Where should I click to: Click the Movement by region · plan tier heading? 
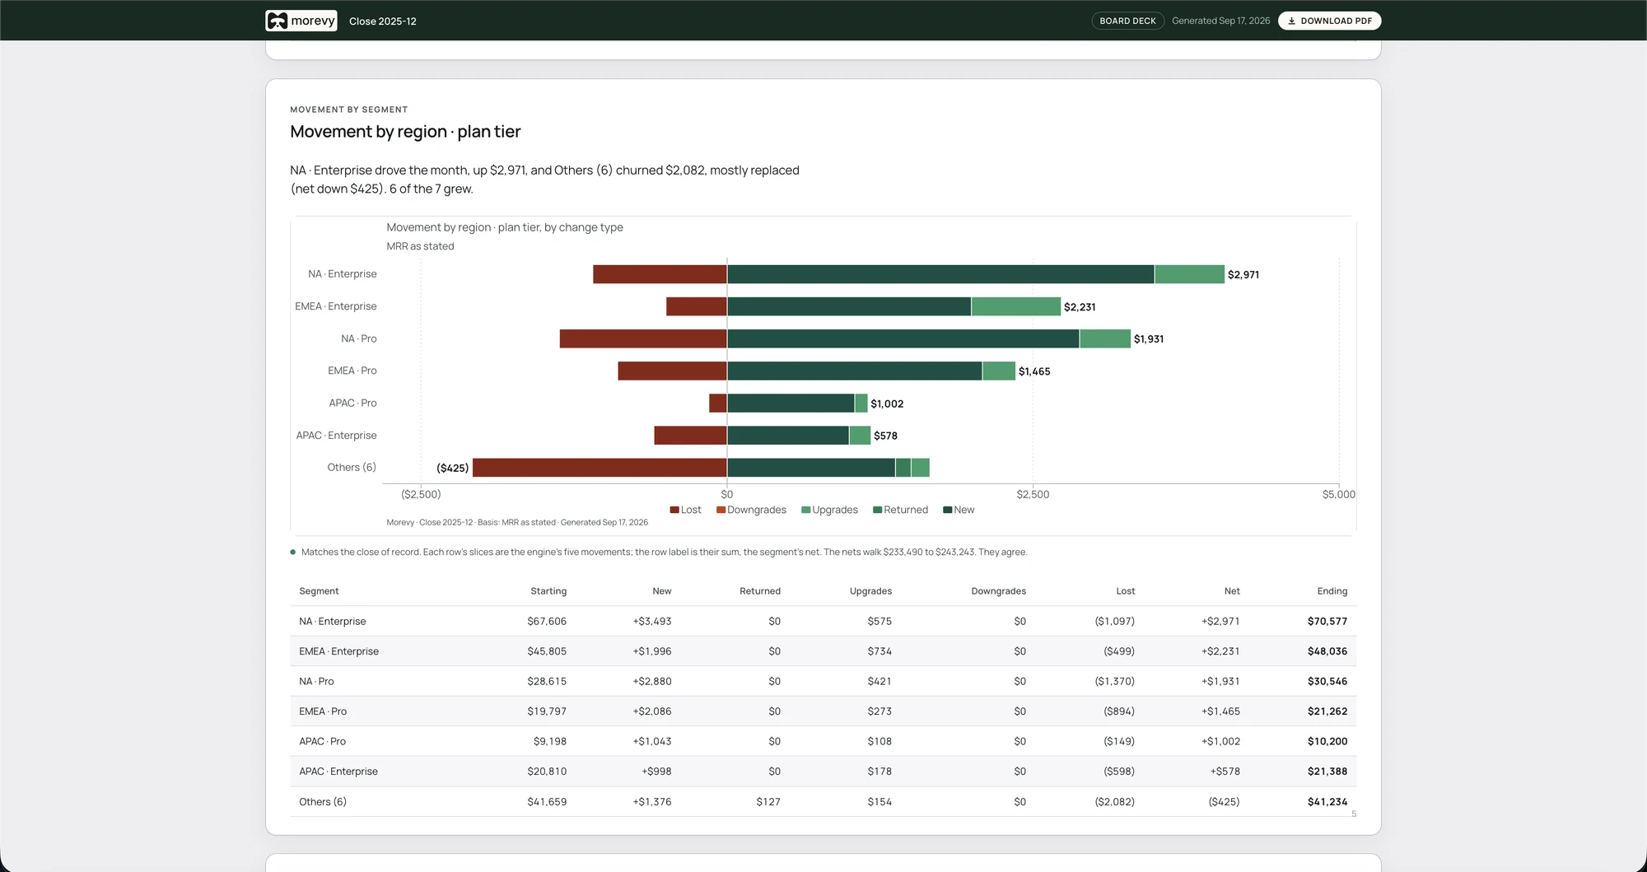coord(405,132)
